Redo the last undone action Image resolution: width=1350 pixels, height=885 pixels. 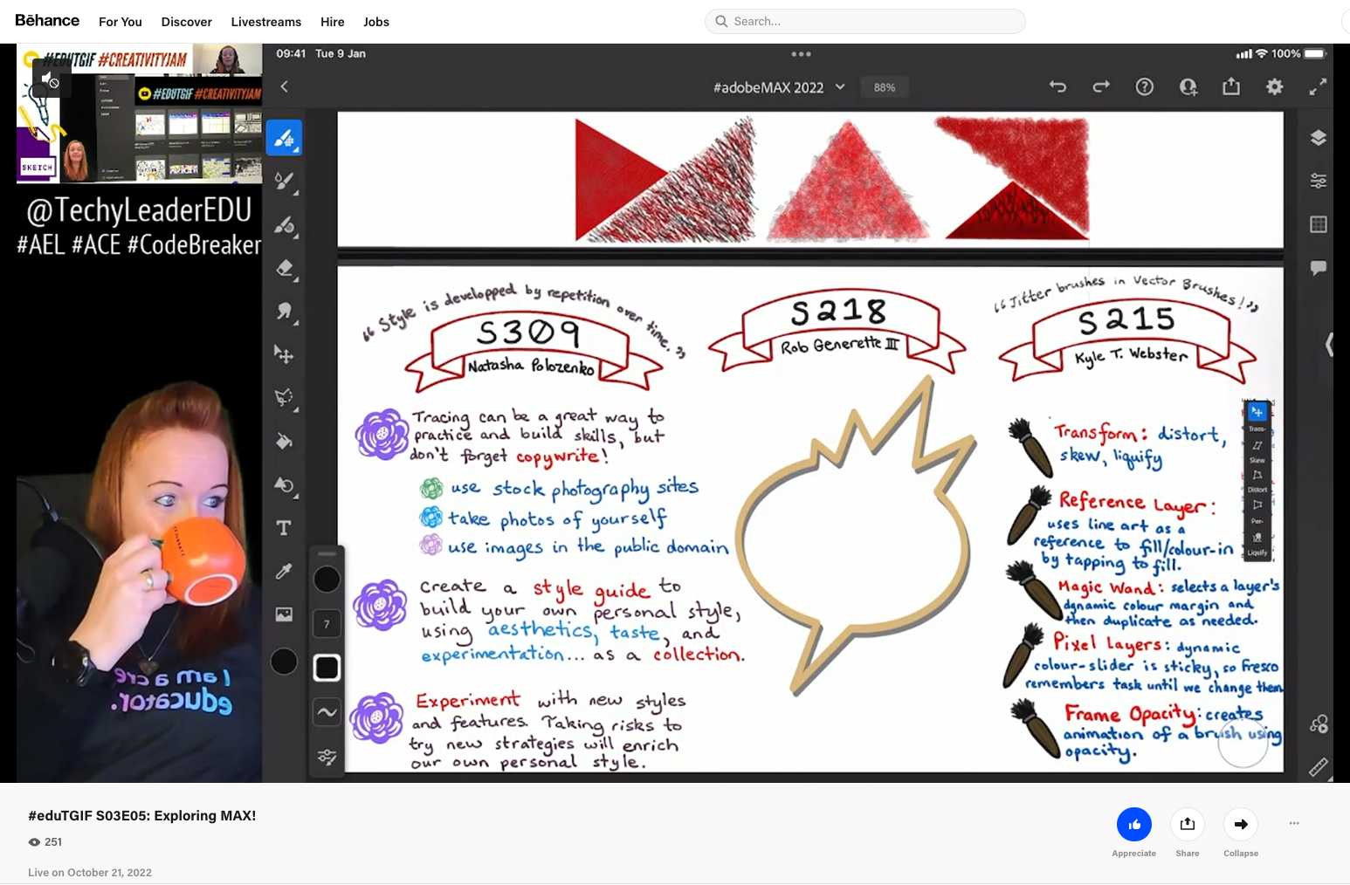tap(1101, 86)
